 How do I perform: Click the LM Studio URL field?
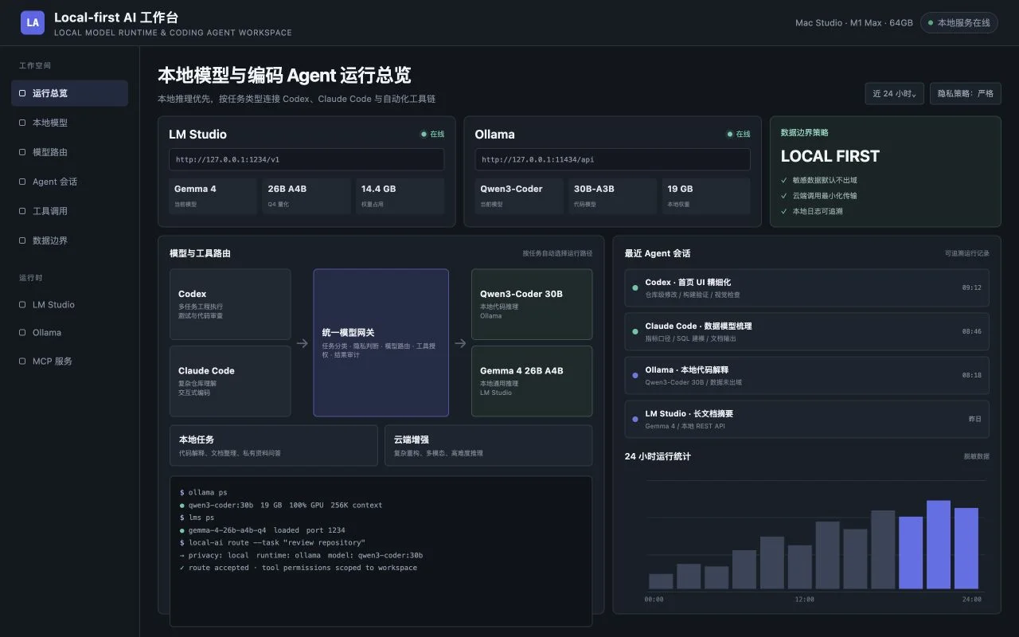pyautogui.click(x=306, y=159)
